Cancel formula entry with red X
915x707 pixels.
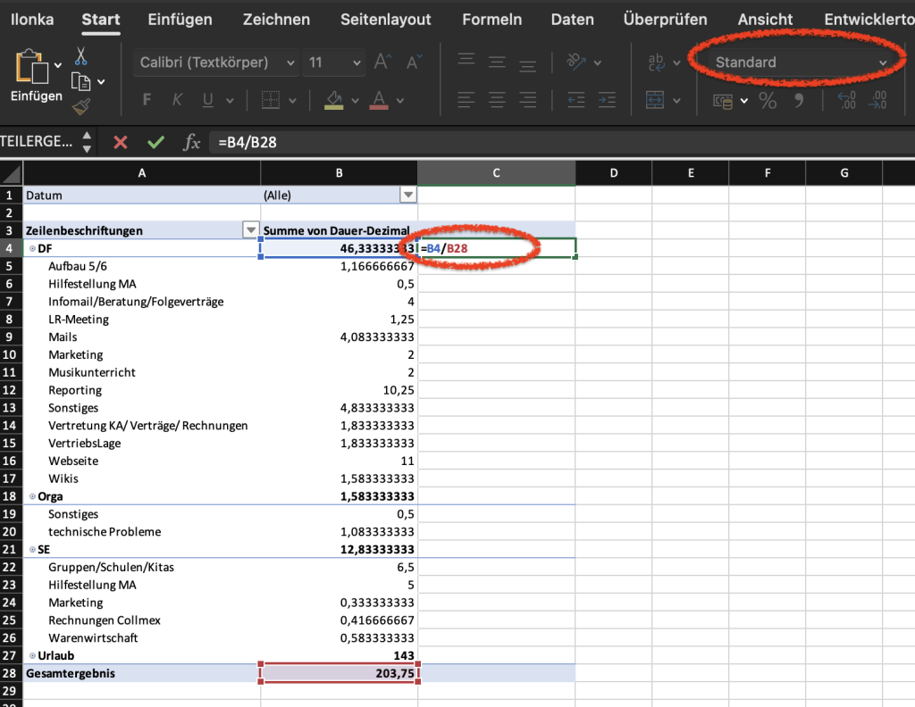pyautogui.click(x=121, y=143)
